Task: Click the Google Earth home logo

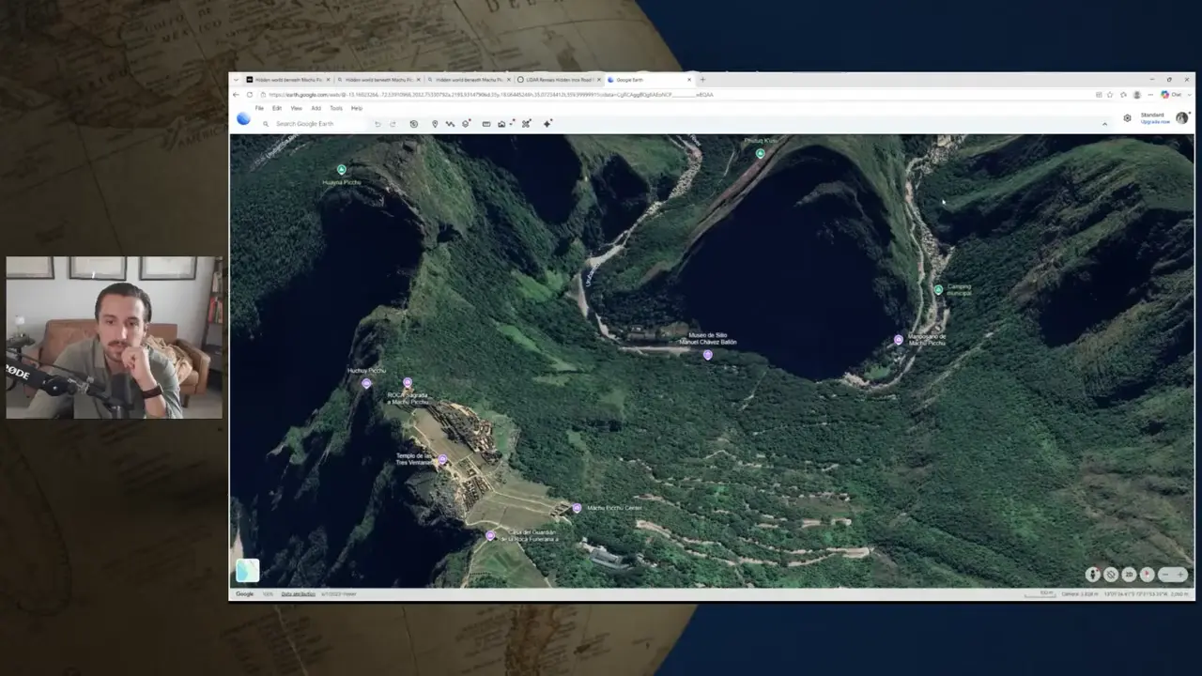Action: click(x=243, y=119)
